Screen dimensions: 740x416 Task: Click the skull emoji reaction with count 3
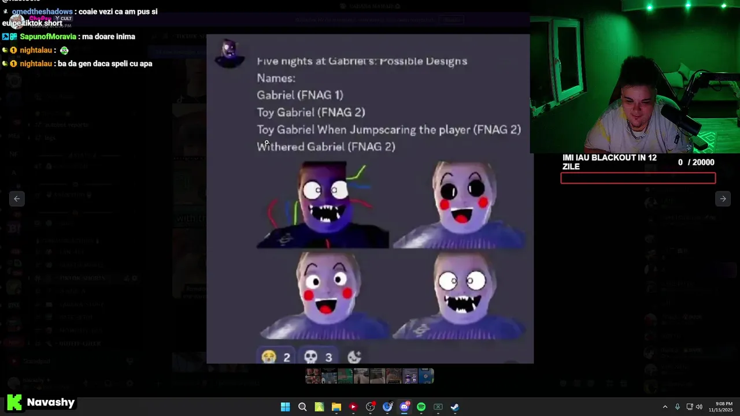coord(319,357)
